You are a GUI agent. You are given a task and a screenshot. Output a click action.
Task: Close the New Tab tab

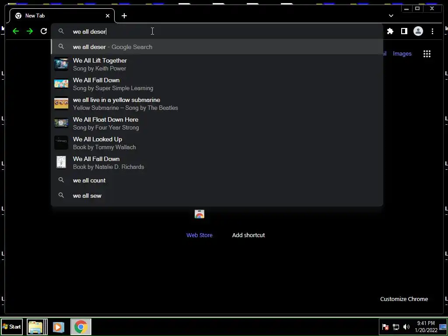click(108, 16)
